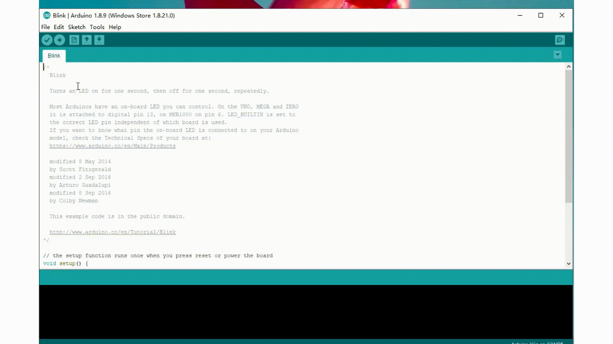This screenshot has height=344, width=613.
Task: Click the editor scrollbar up arrow
Action: 569,66
